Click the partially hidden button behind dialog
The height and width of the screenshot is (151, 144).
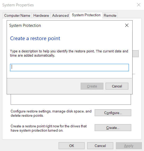pyautogui.click(x=136, y=54)
